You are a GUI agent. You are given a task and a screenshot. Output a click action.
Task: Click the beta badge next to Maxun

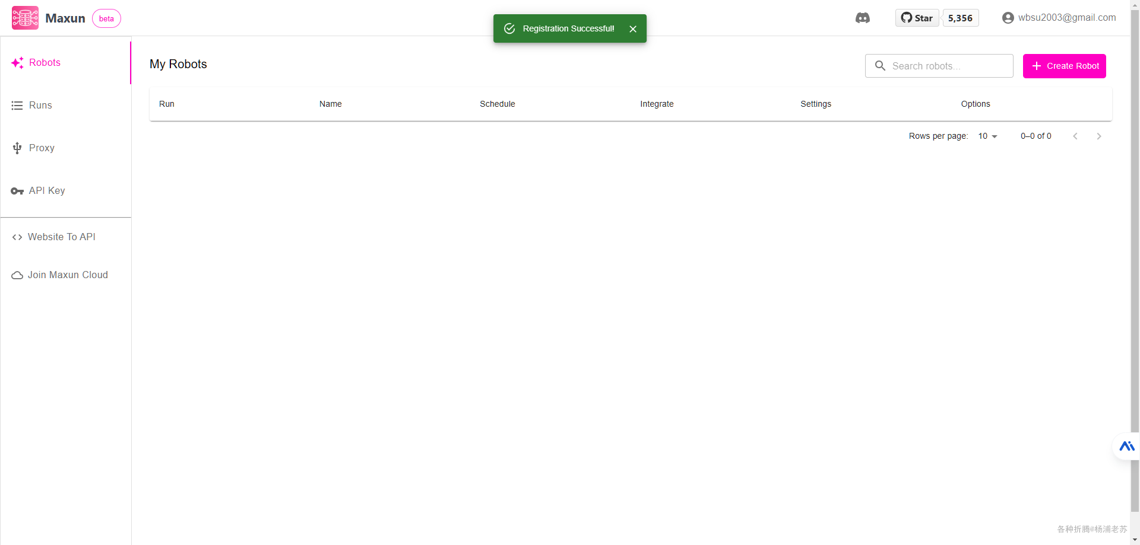click(106, 18)
